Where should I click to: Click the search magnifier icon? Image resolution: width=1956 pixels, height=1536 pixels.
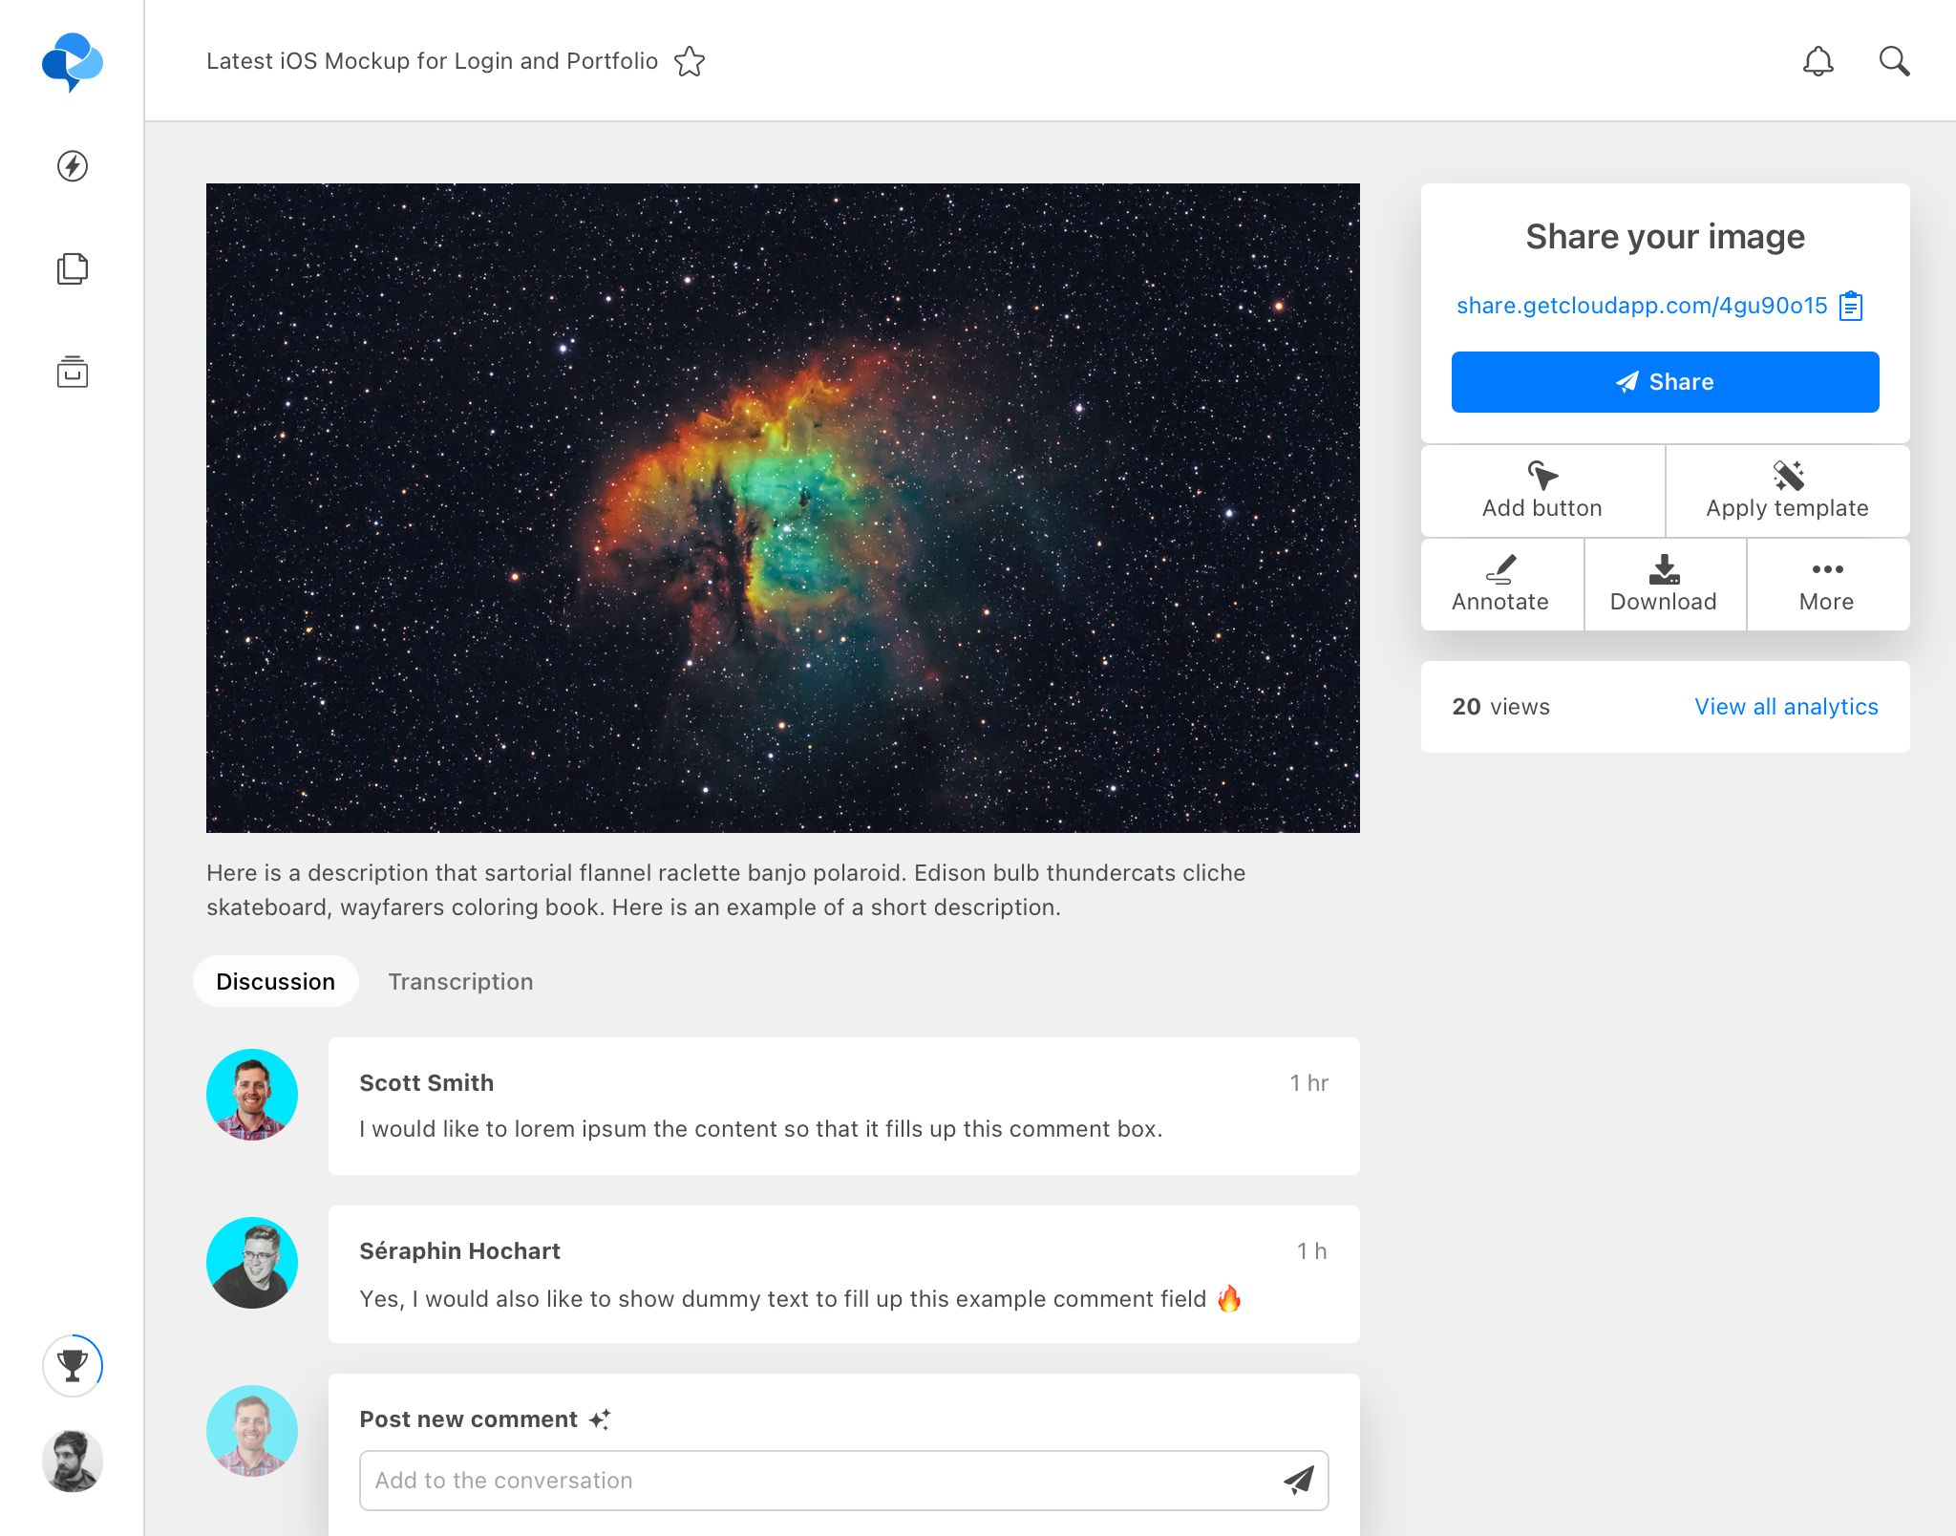[1894, 62]
